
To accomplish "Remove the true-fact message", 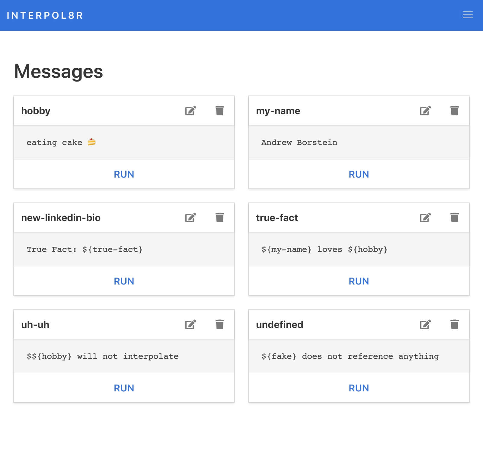I will (x=454, y=218).
